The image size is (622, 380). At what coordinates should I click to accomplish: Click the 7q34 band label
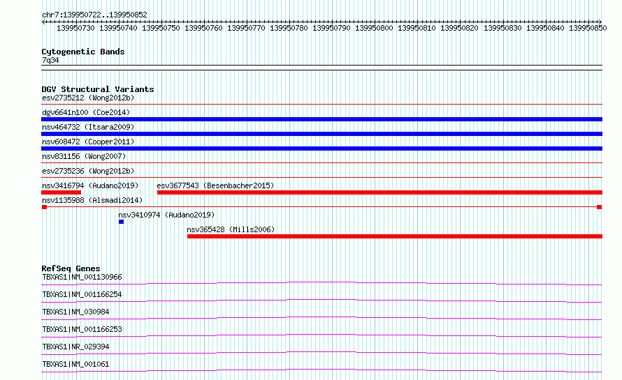click(50, 60)
